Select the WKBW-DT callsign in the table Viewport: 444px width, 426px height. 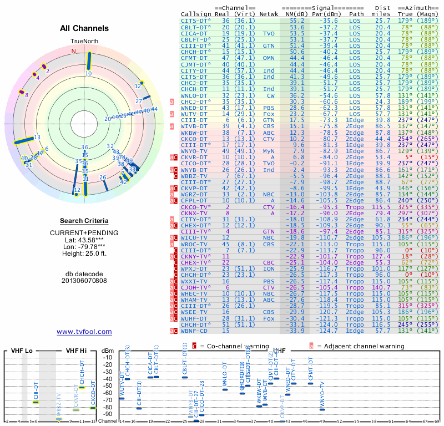194,133
